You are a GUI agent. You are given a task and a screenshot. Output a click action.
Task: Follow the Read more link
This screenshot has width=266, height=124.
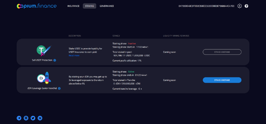(x=74, y=56)
